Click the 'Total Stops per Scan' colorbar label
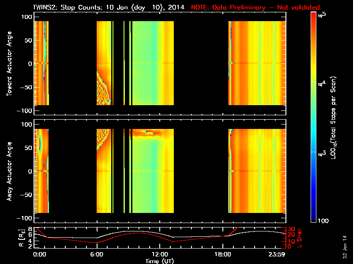This screenshot has width=353, height=264. [336, 117]
